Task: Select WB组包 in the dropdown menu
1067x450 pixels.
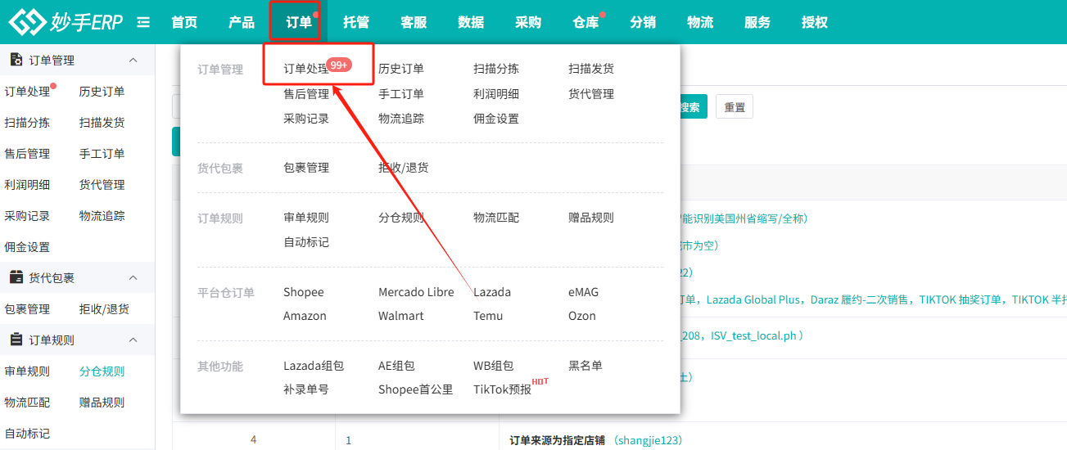Action: click(x=493, y=366)
